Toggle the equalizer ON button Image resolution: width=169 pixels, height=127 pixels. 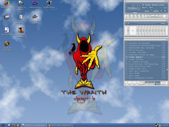click(x=128, y=23)
